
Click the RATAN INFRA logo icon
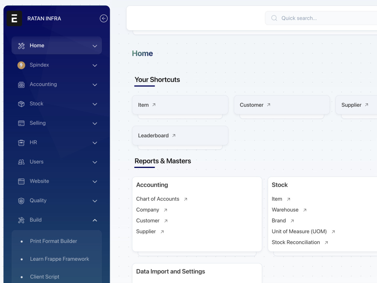[14, 18]
